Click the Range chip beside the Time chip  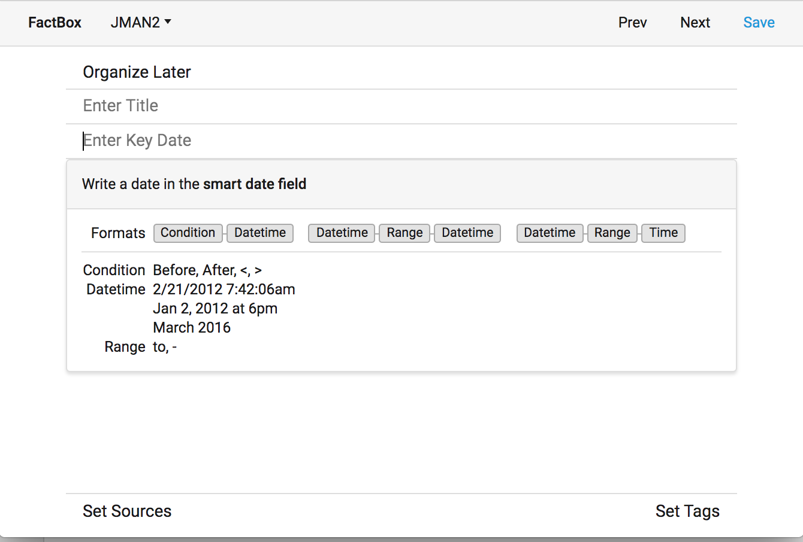click(x=612, y=233)
